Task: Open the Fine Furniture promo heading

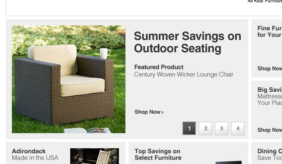Action: tap(270, 31)
